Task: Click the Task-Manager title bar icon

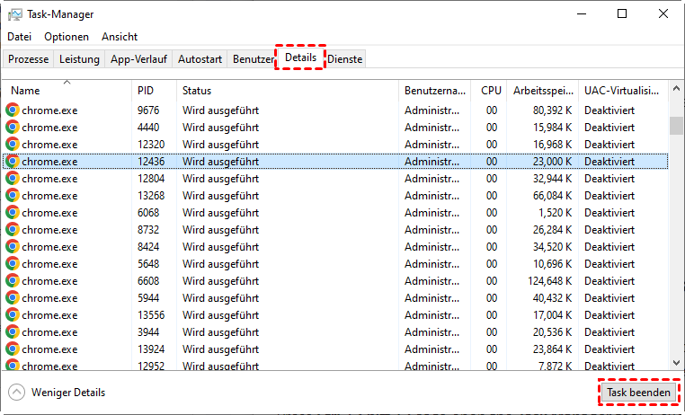Action: [x=15, y=14]
